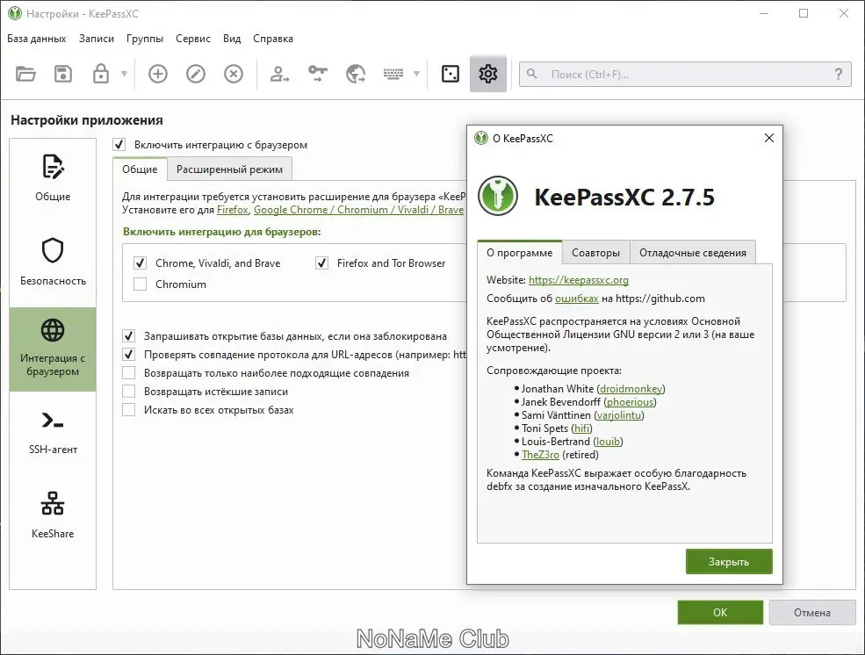Expand the lock database dropdown arrow
The width and height of the screenshot is (865, 655).
(x=124, y=74)
